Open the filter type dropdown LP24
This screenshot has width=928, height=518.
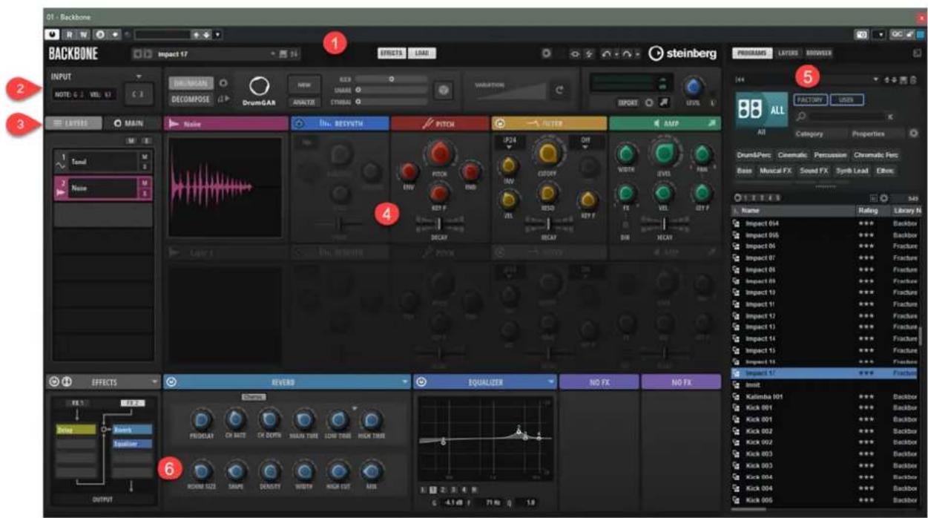point(509,142)
